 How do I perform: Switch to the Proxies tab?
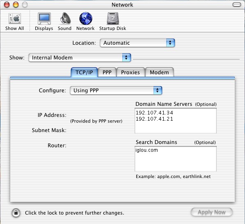(x=131, y=72)
